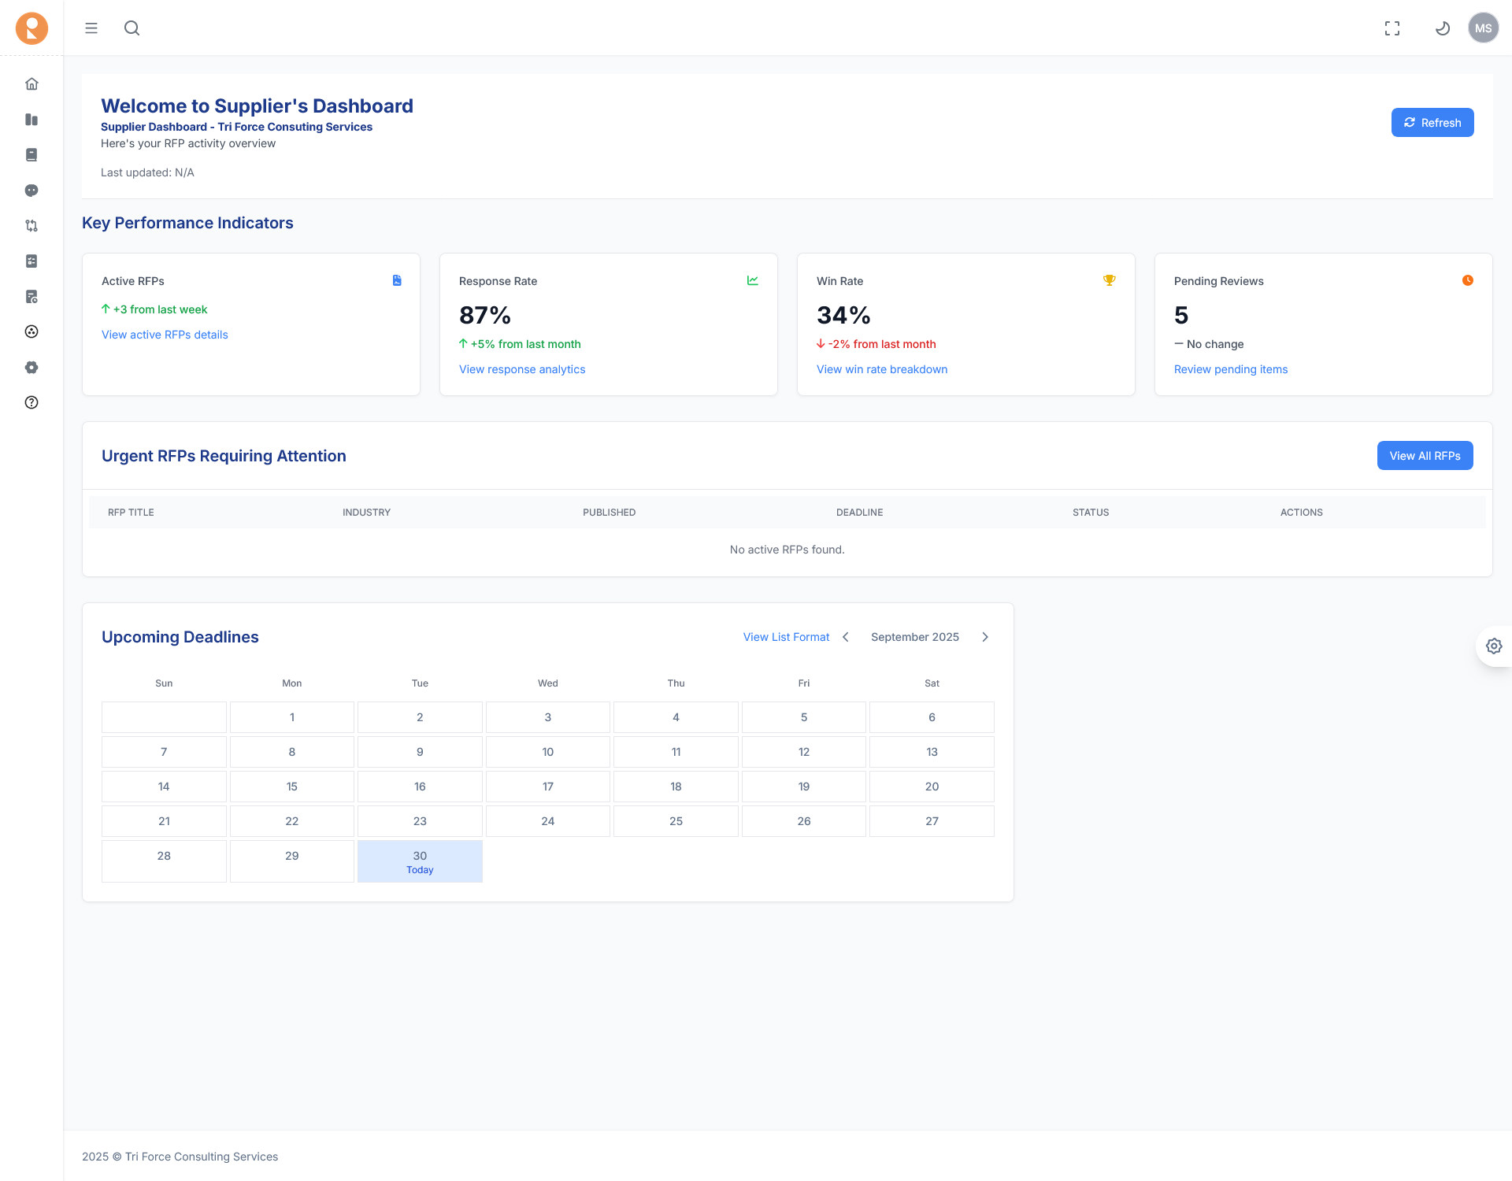
Task: Open sidebar Settings gear
Action: 31,367
